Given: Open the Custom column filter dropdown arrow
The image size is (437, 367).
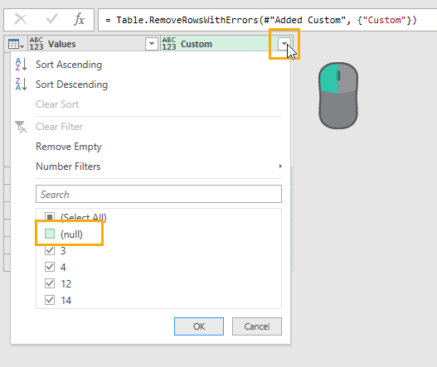Looking at the screenshot, I should click(x=284, y=44).
